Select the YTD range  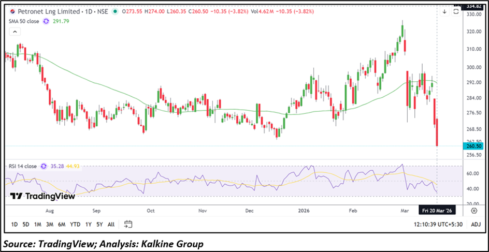coord(75,224)
